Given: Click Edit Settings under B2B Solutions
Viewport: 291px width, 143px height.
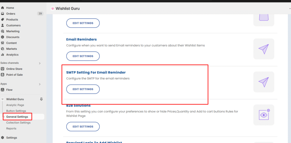Looking at the screenshot, I should point(83,127).
